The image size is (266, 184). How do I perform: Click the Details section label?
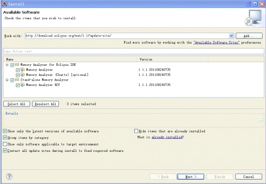click(x=12, y=113)
